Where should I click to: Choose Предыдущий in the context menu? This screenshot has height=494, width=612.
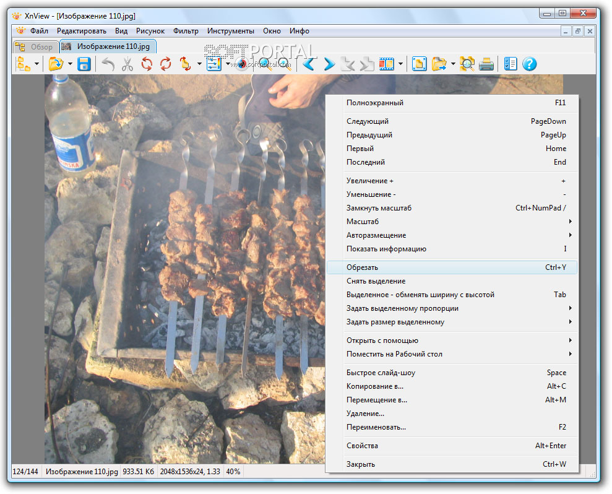[452, 135]
